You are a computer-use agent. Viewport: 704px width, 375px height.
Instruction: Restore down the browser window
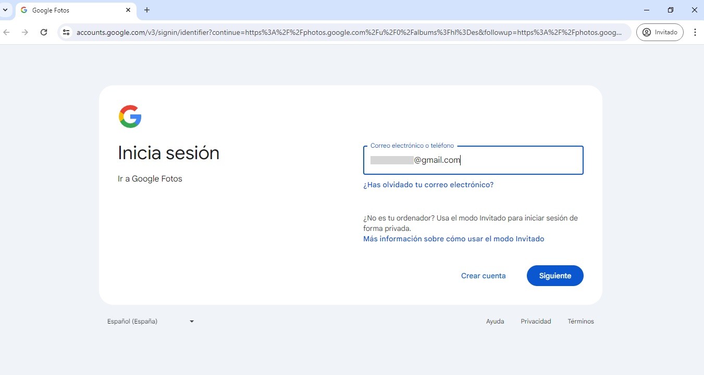pyautogui.click(x=671, y=10)
